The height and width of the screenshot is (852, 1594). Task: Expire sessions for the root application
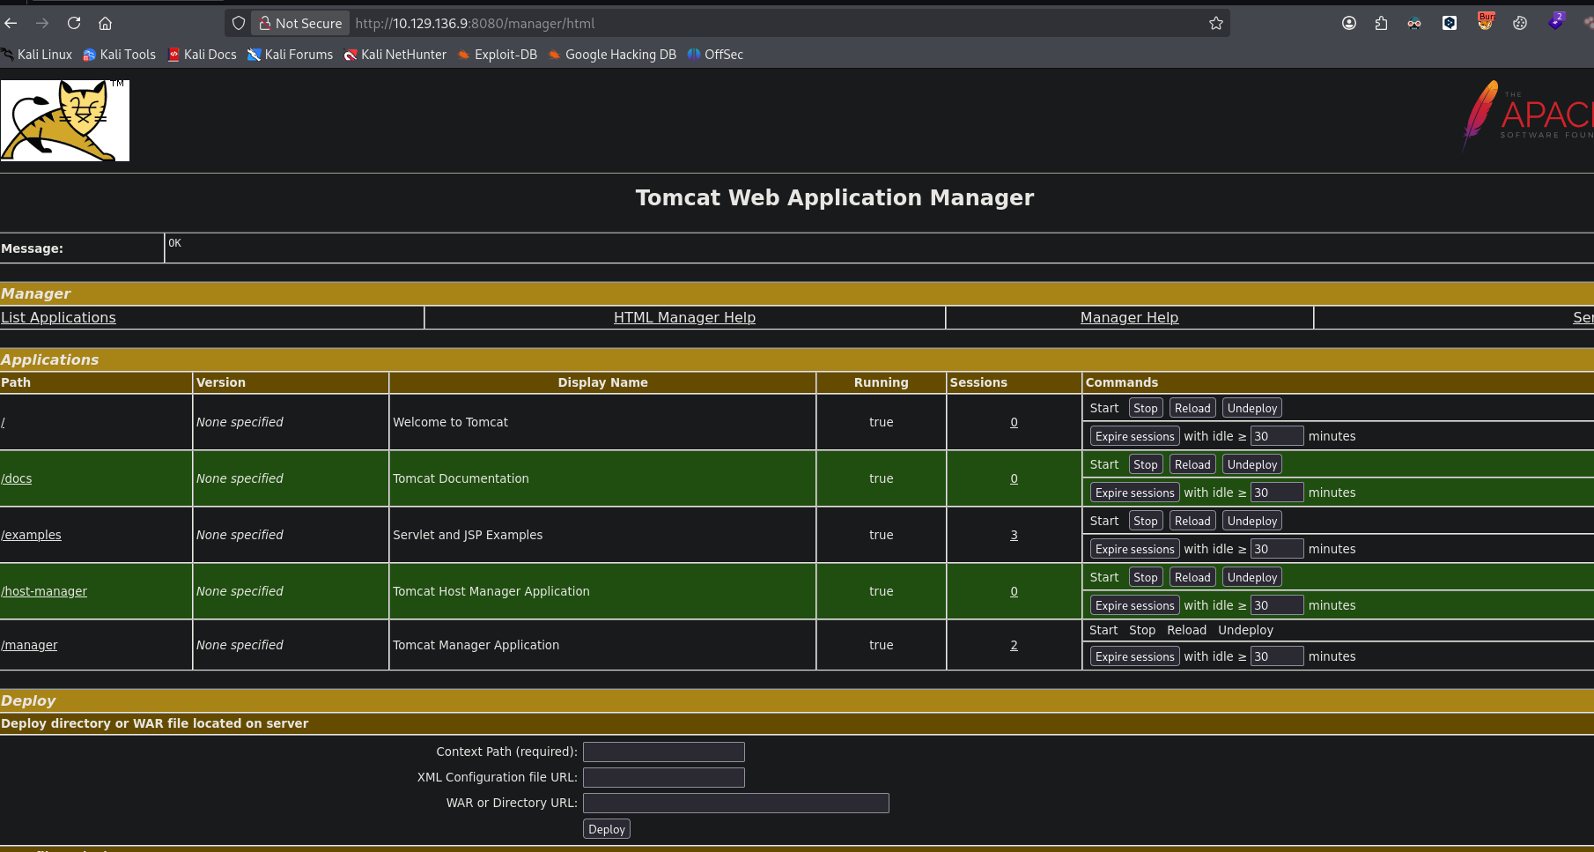coord(1134,436)
